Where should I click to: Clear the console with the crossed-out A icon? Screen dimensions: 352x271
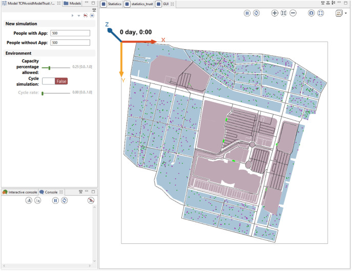tap(91, 200)
